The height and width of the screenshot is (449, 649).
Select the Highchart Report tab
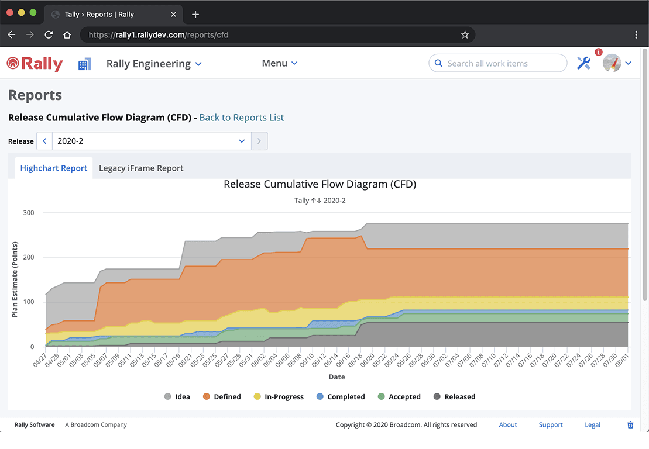54,168
